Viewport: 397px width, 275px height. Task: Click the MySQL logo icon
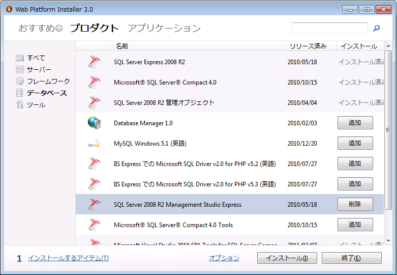point(94,144)
